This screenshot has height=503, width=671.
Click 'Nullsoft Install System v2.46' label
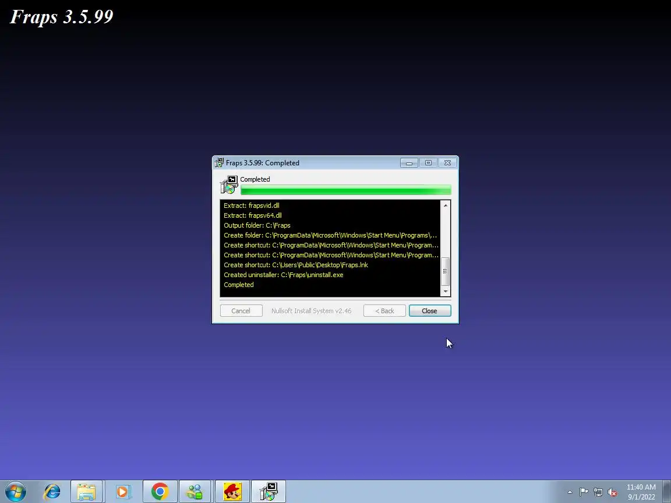pyautogui.click(x=311, y=311)
